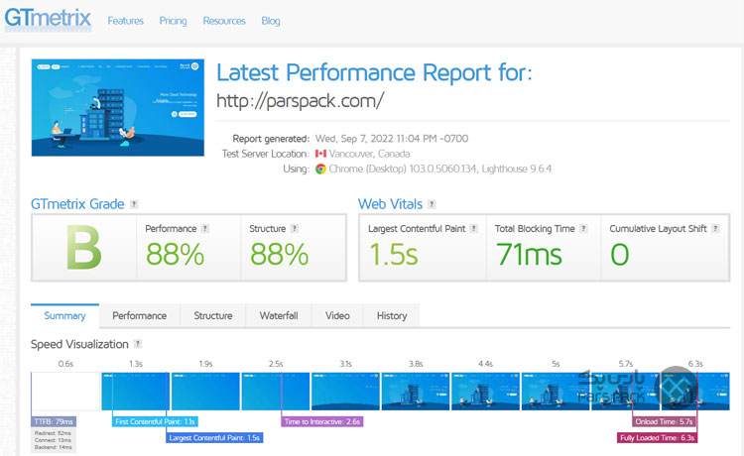
Task: Open the Waterfall tab
Action: click(279, 315)
